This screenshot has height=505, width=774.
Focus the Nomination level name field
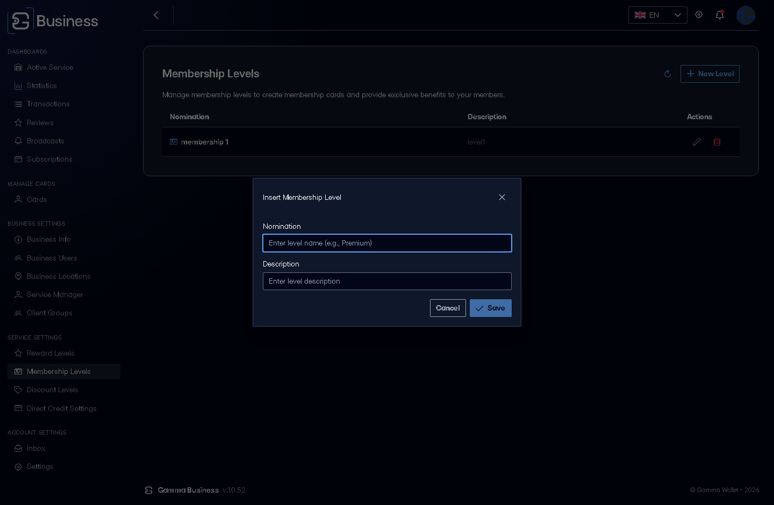click(387, 243)
